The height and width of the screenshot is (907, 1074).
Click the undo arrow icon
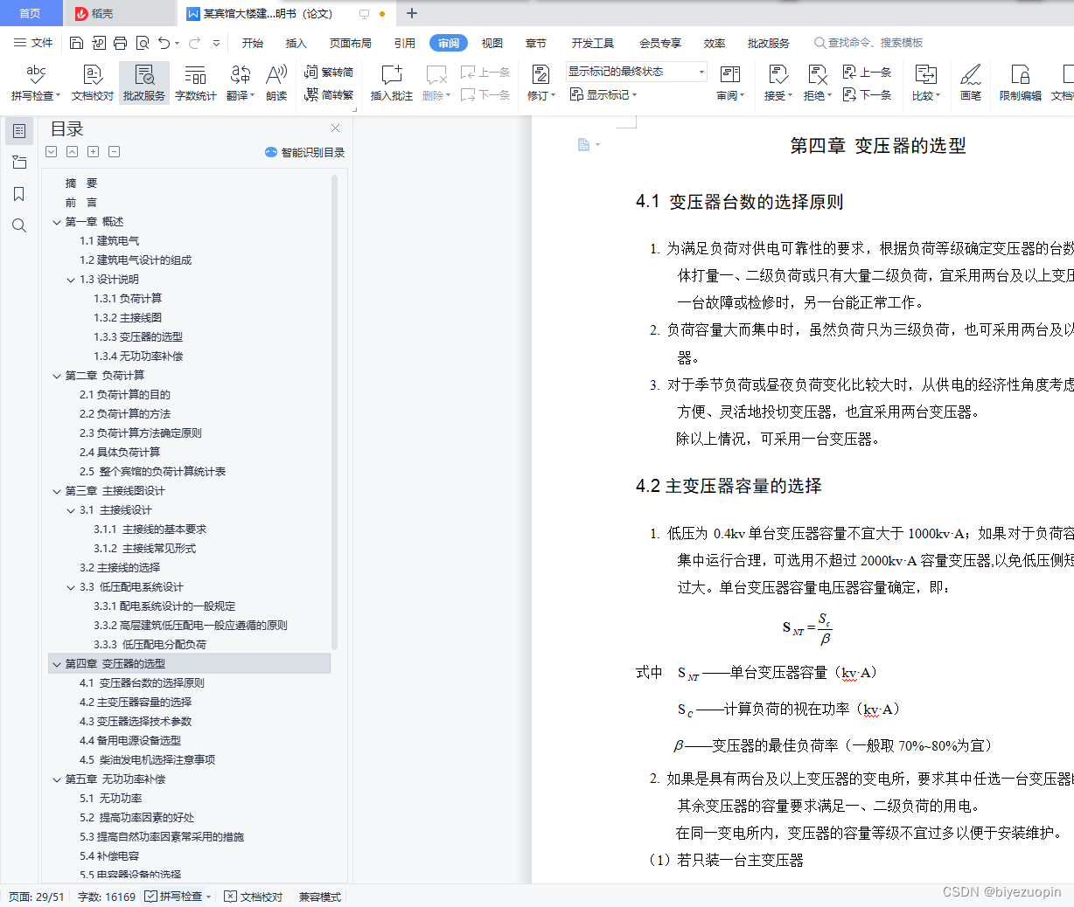(164, 43)
